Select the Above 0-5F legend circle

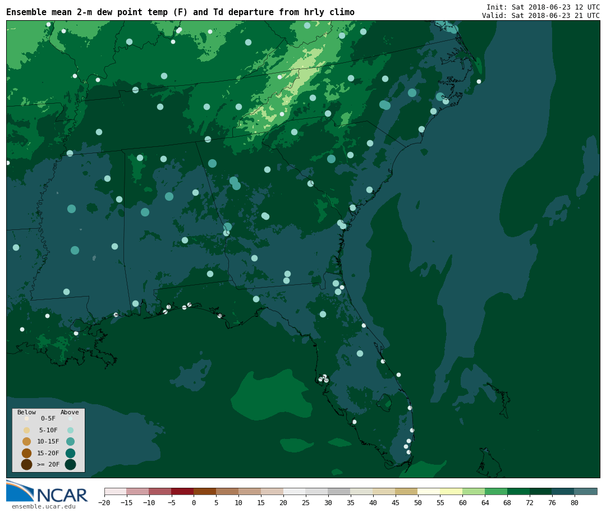click(70, 418)
